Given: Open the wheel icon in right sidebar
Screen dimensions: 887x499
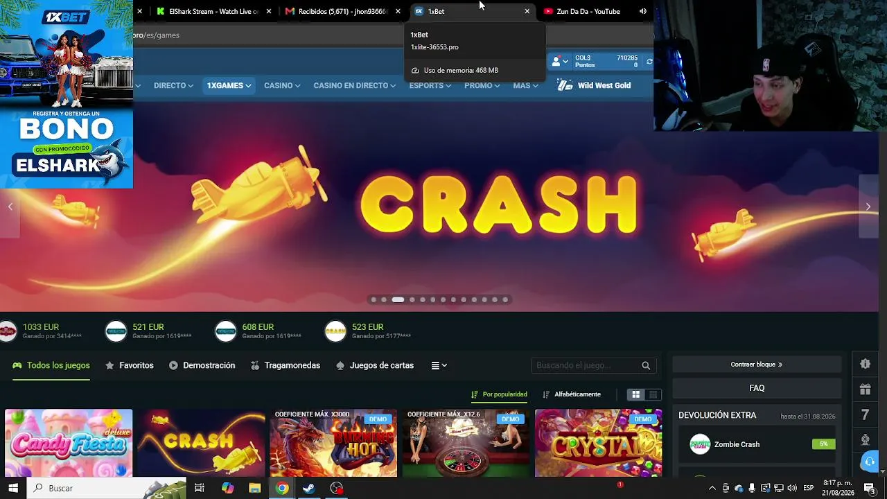Looking at the screenshot, I should 865,439.
